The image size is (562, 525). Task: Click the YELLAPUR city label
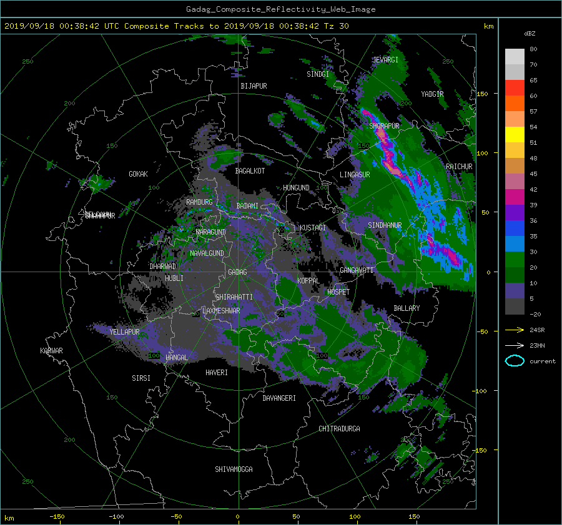click(x=124, y=332)
